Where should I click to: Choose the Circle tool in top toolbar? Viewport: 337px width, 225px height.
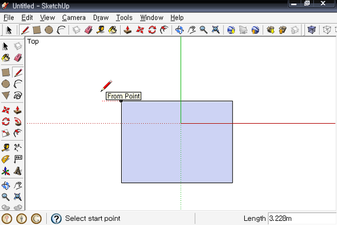coord(49,30)
